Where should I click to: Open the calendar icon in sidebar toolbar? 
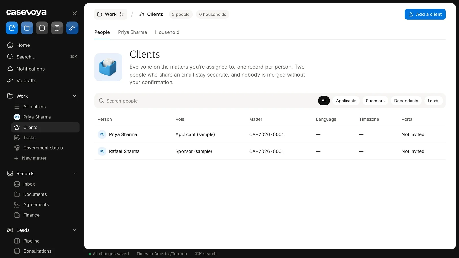point(42,28)
